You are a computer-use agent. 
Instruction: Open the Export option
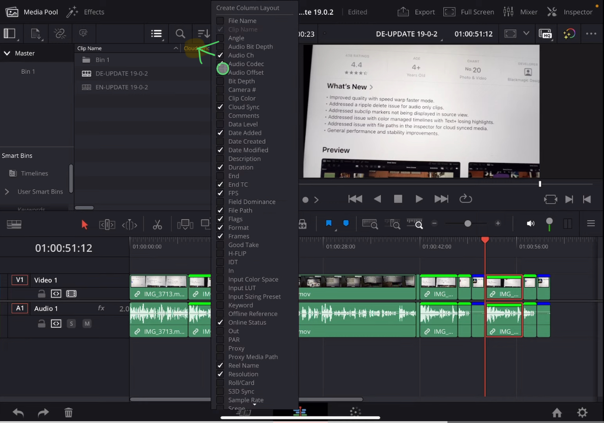[x=416, y=12]
